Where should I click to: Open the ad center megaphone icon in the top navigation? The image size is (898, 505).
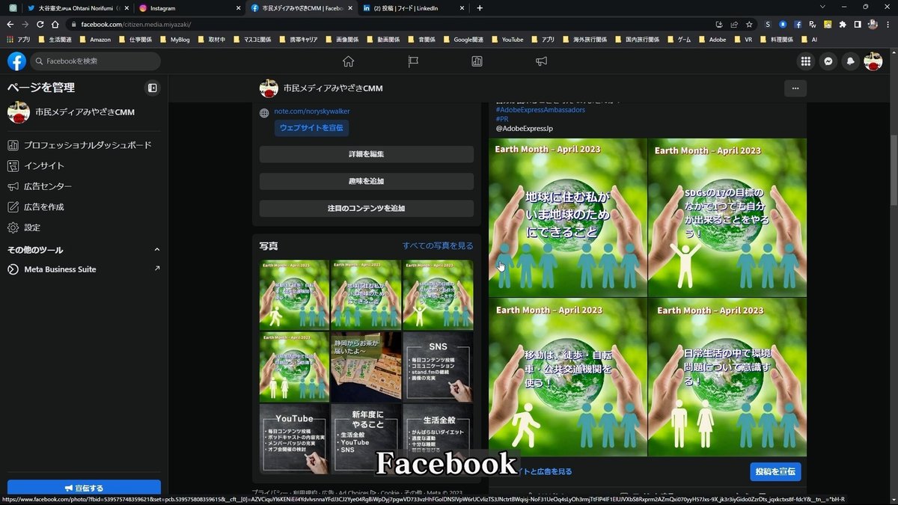pyautogui.click(x=541, y=61)
